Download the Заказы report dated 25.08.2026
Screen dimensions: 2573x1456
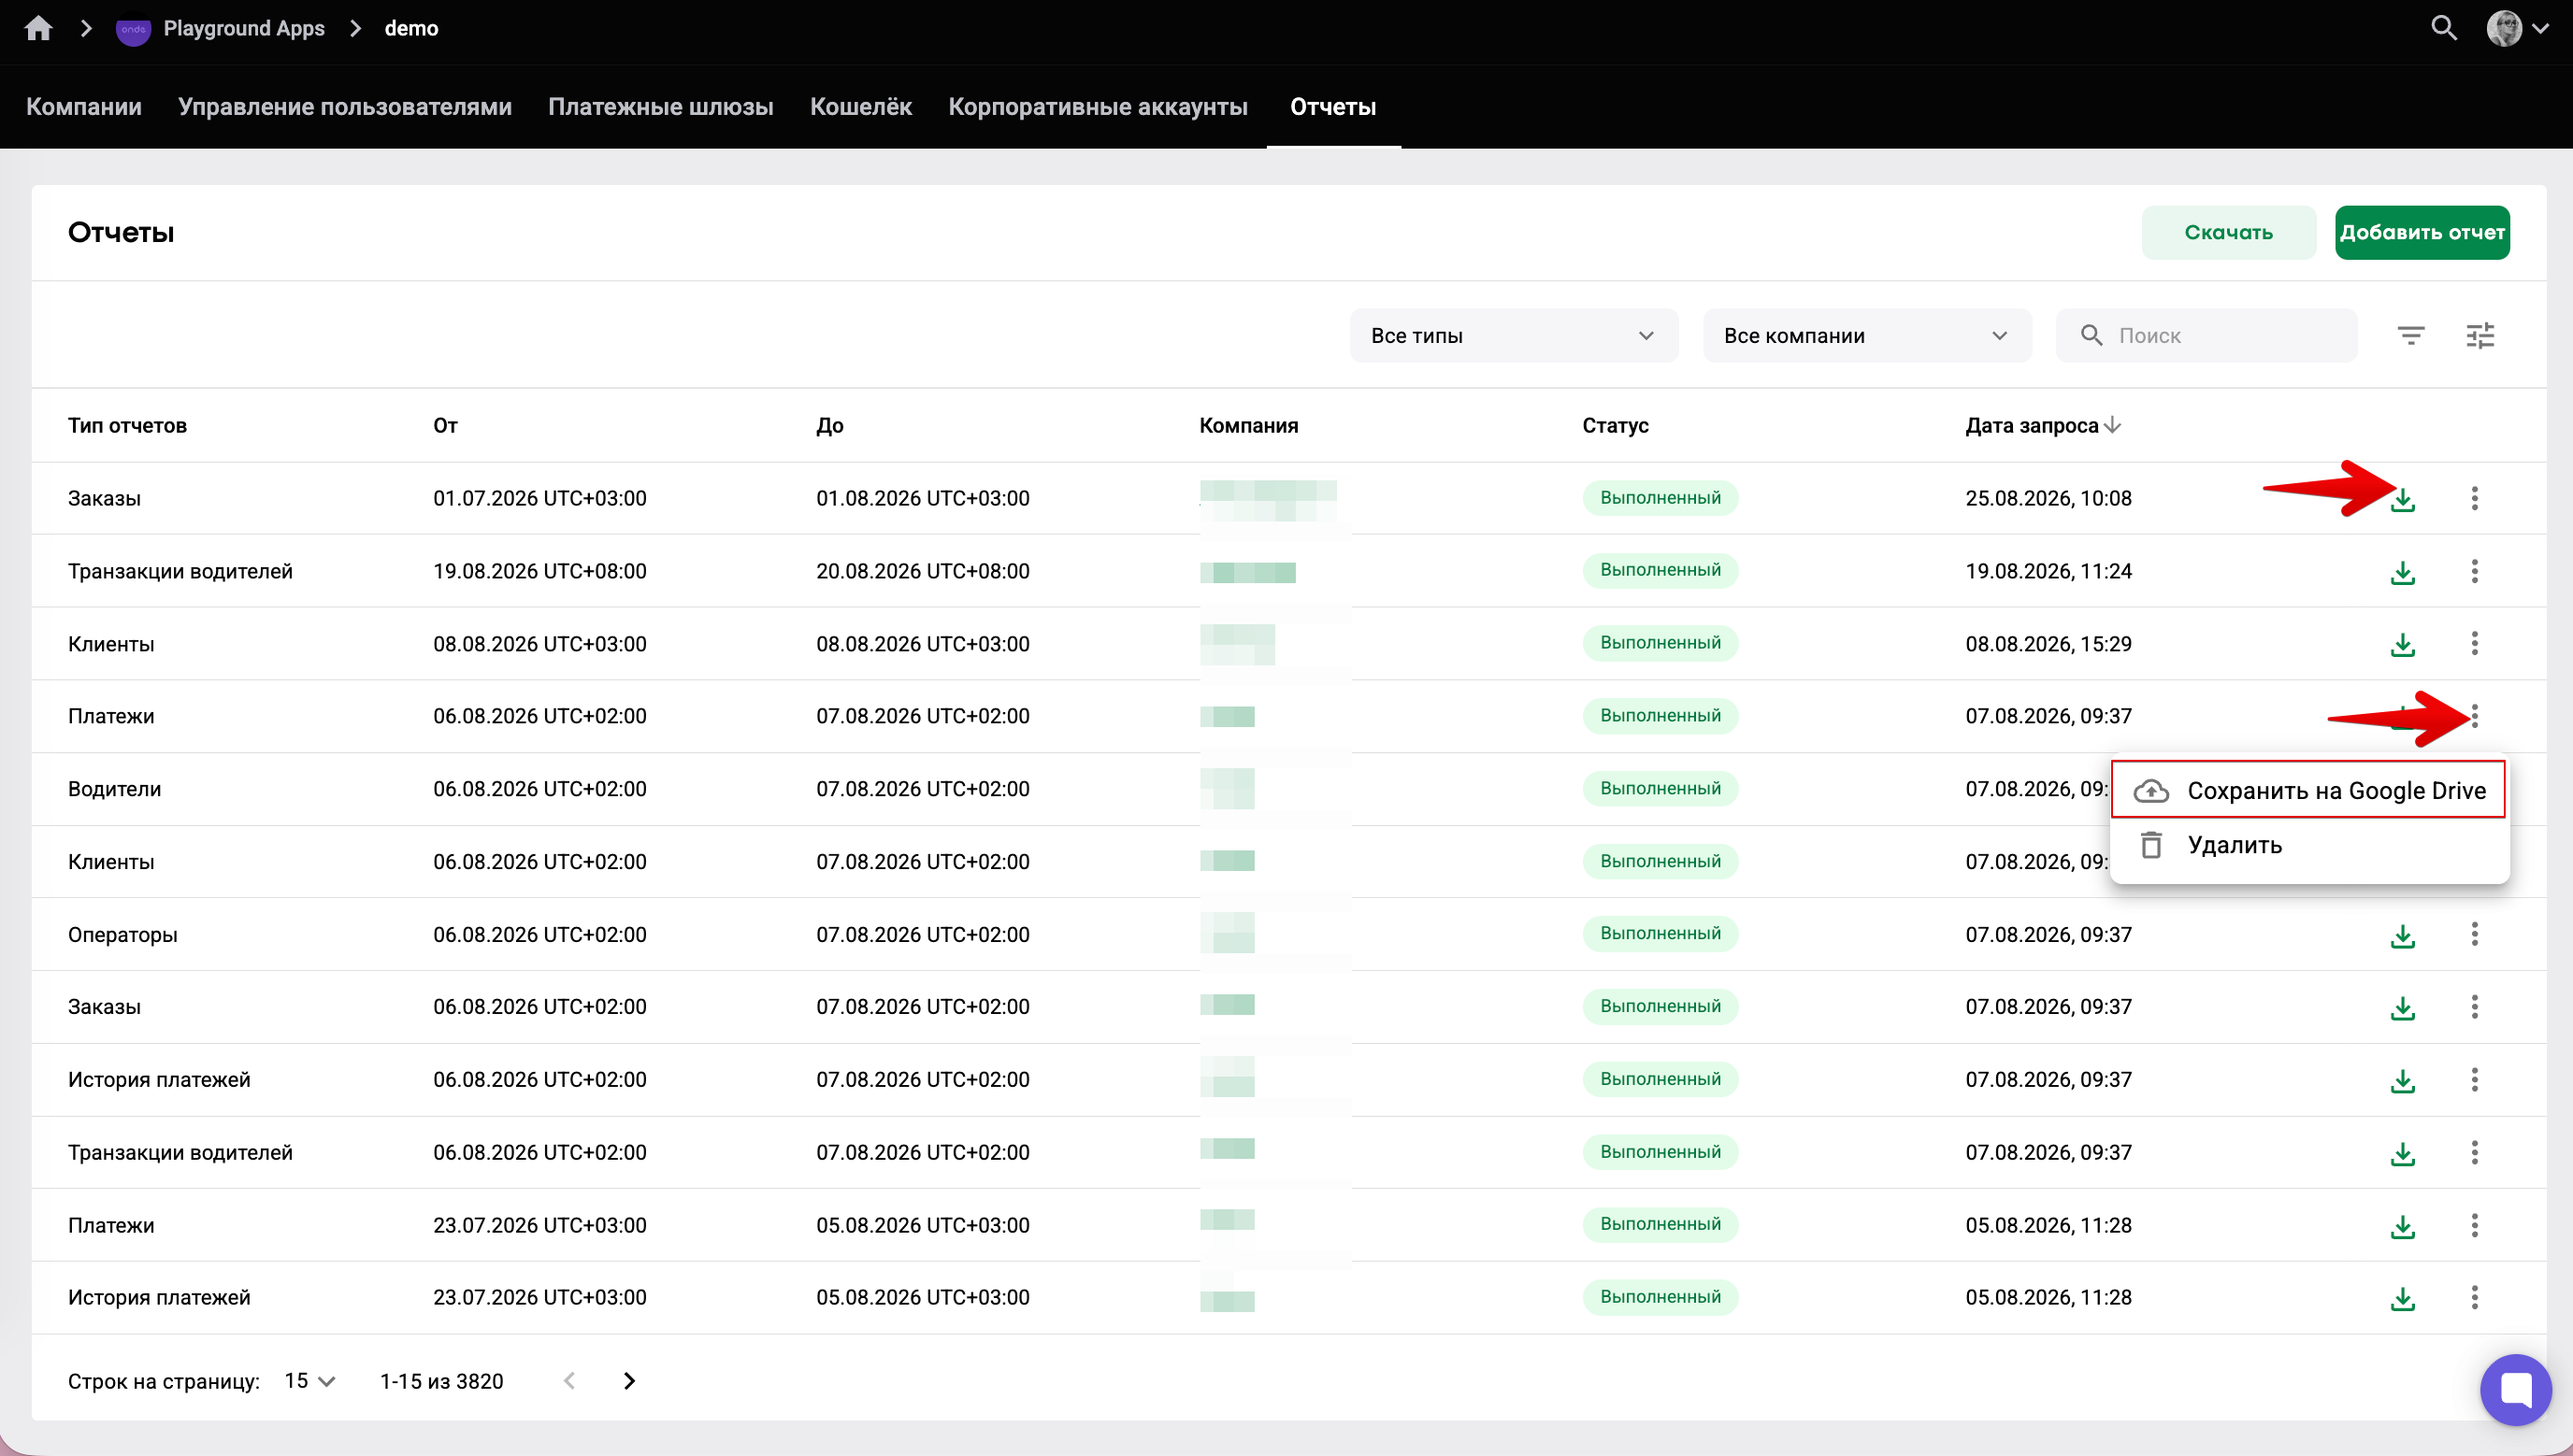click(x=2402, y=499)
